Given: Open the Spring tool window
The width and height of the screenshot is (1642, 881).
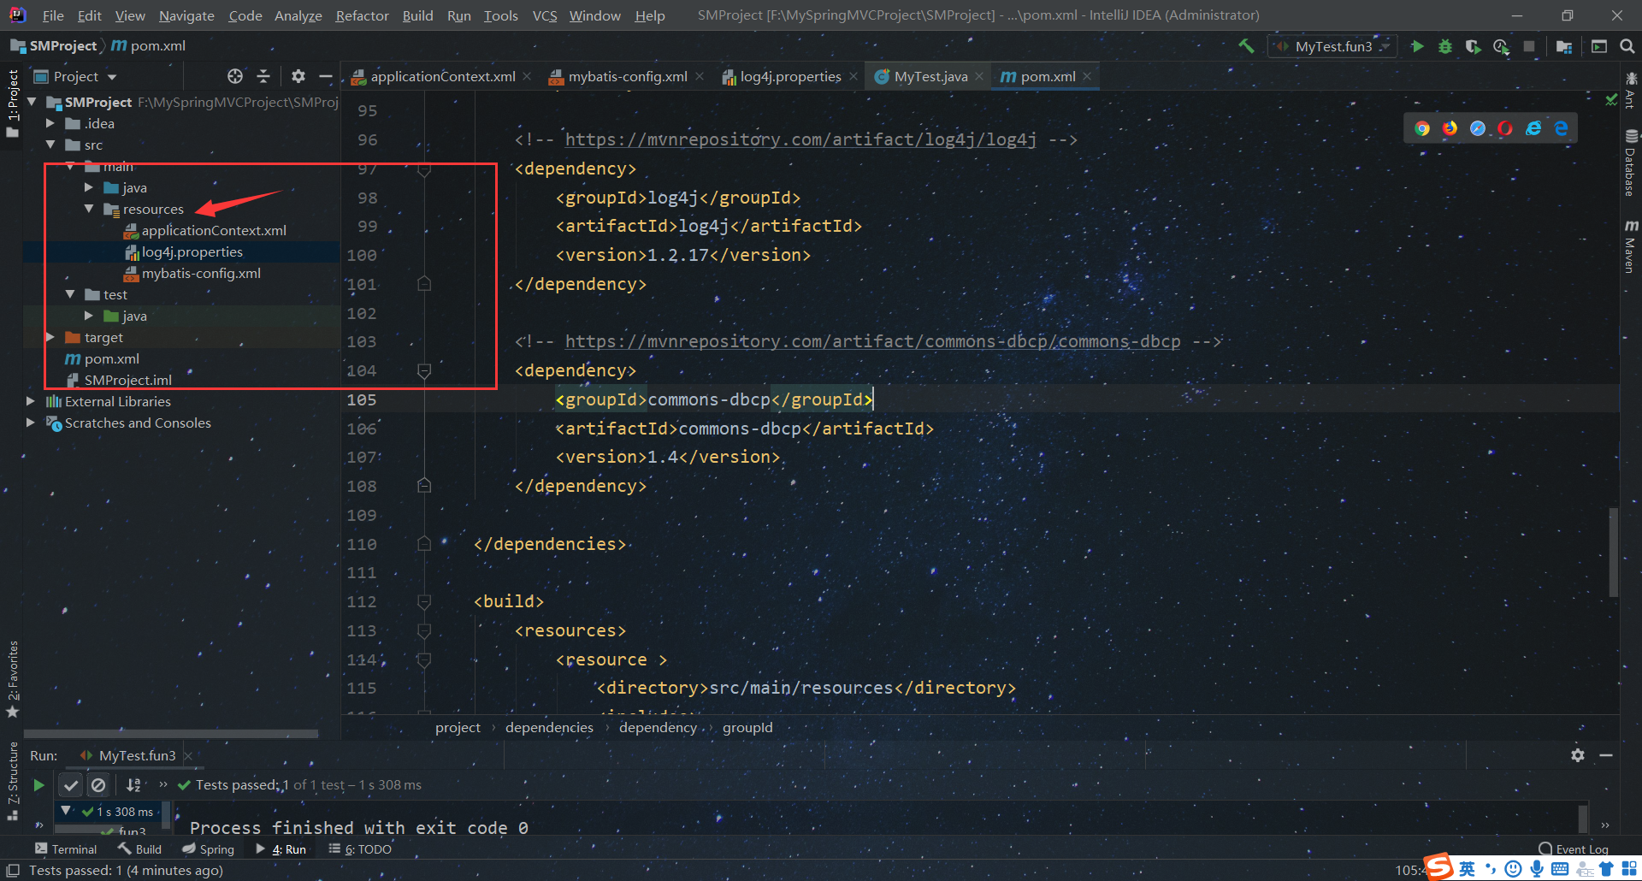Looking at the screenshot, I should coord(208,849).
